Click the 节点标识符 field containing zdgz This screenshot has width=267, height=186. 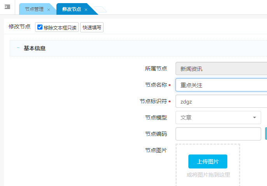tap(221, 101)
